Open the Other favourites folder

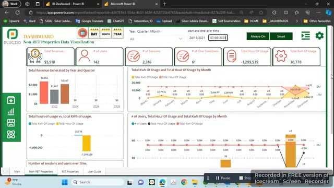click(x=317, y=21)
